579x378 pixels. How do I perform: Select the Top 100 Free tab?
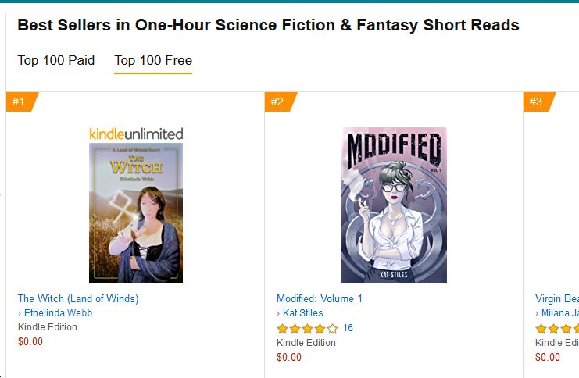pos(153,60)
